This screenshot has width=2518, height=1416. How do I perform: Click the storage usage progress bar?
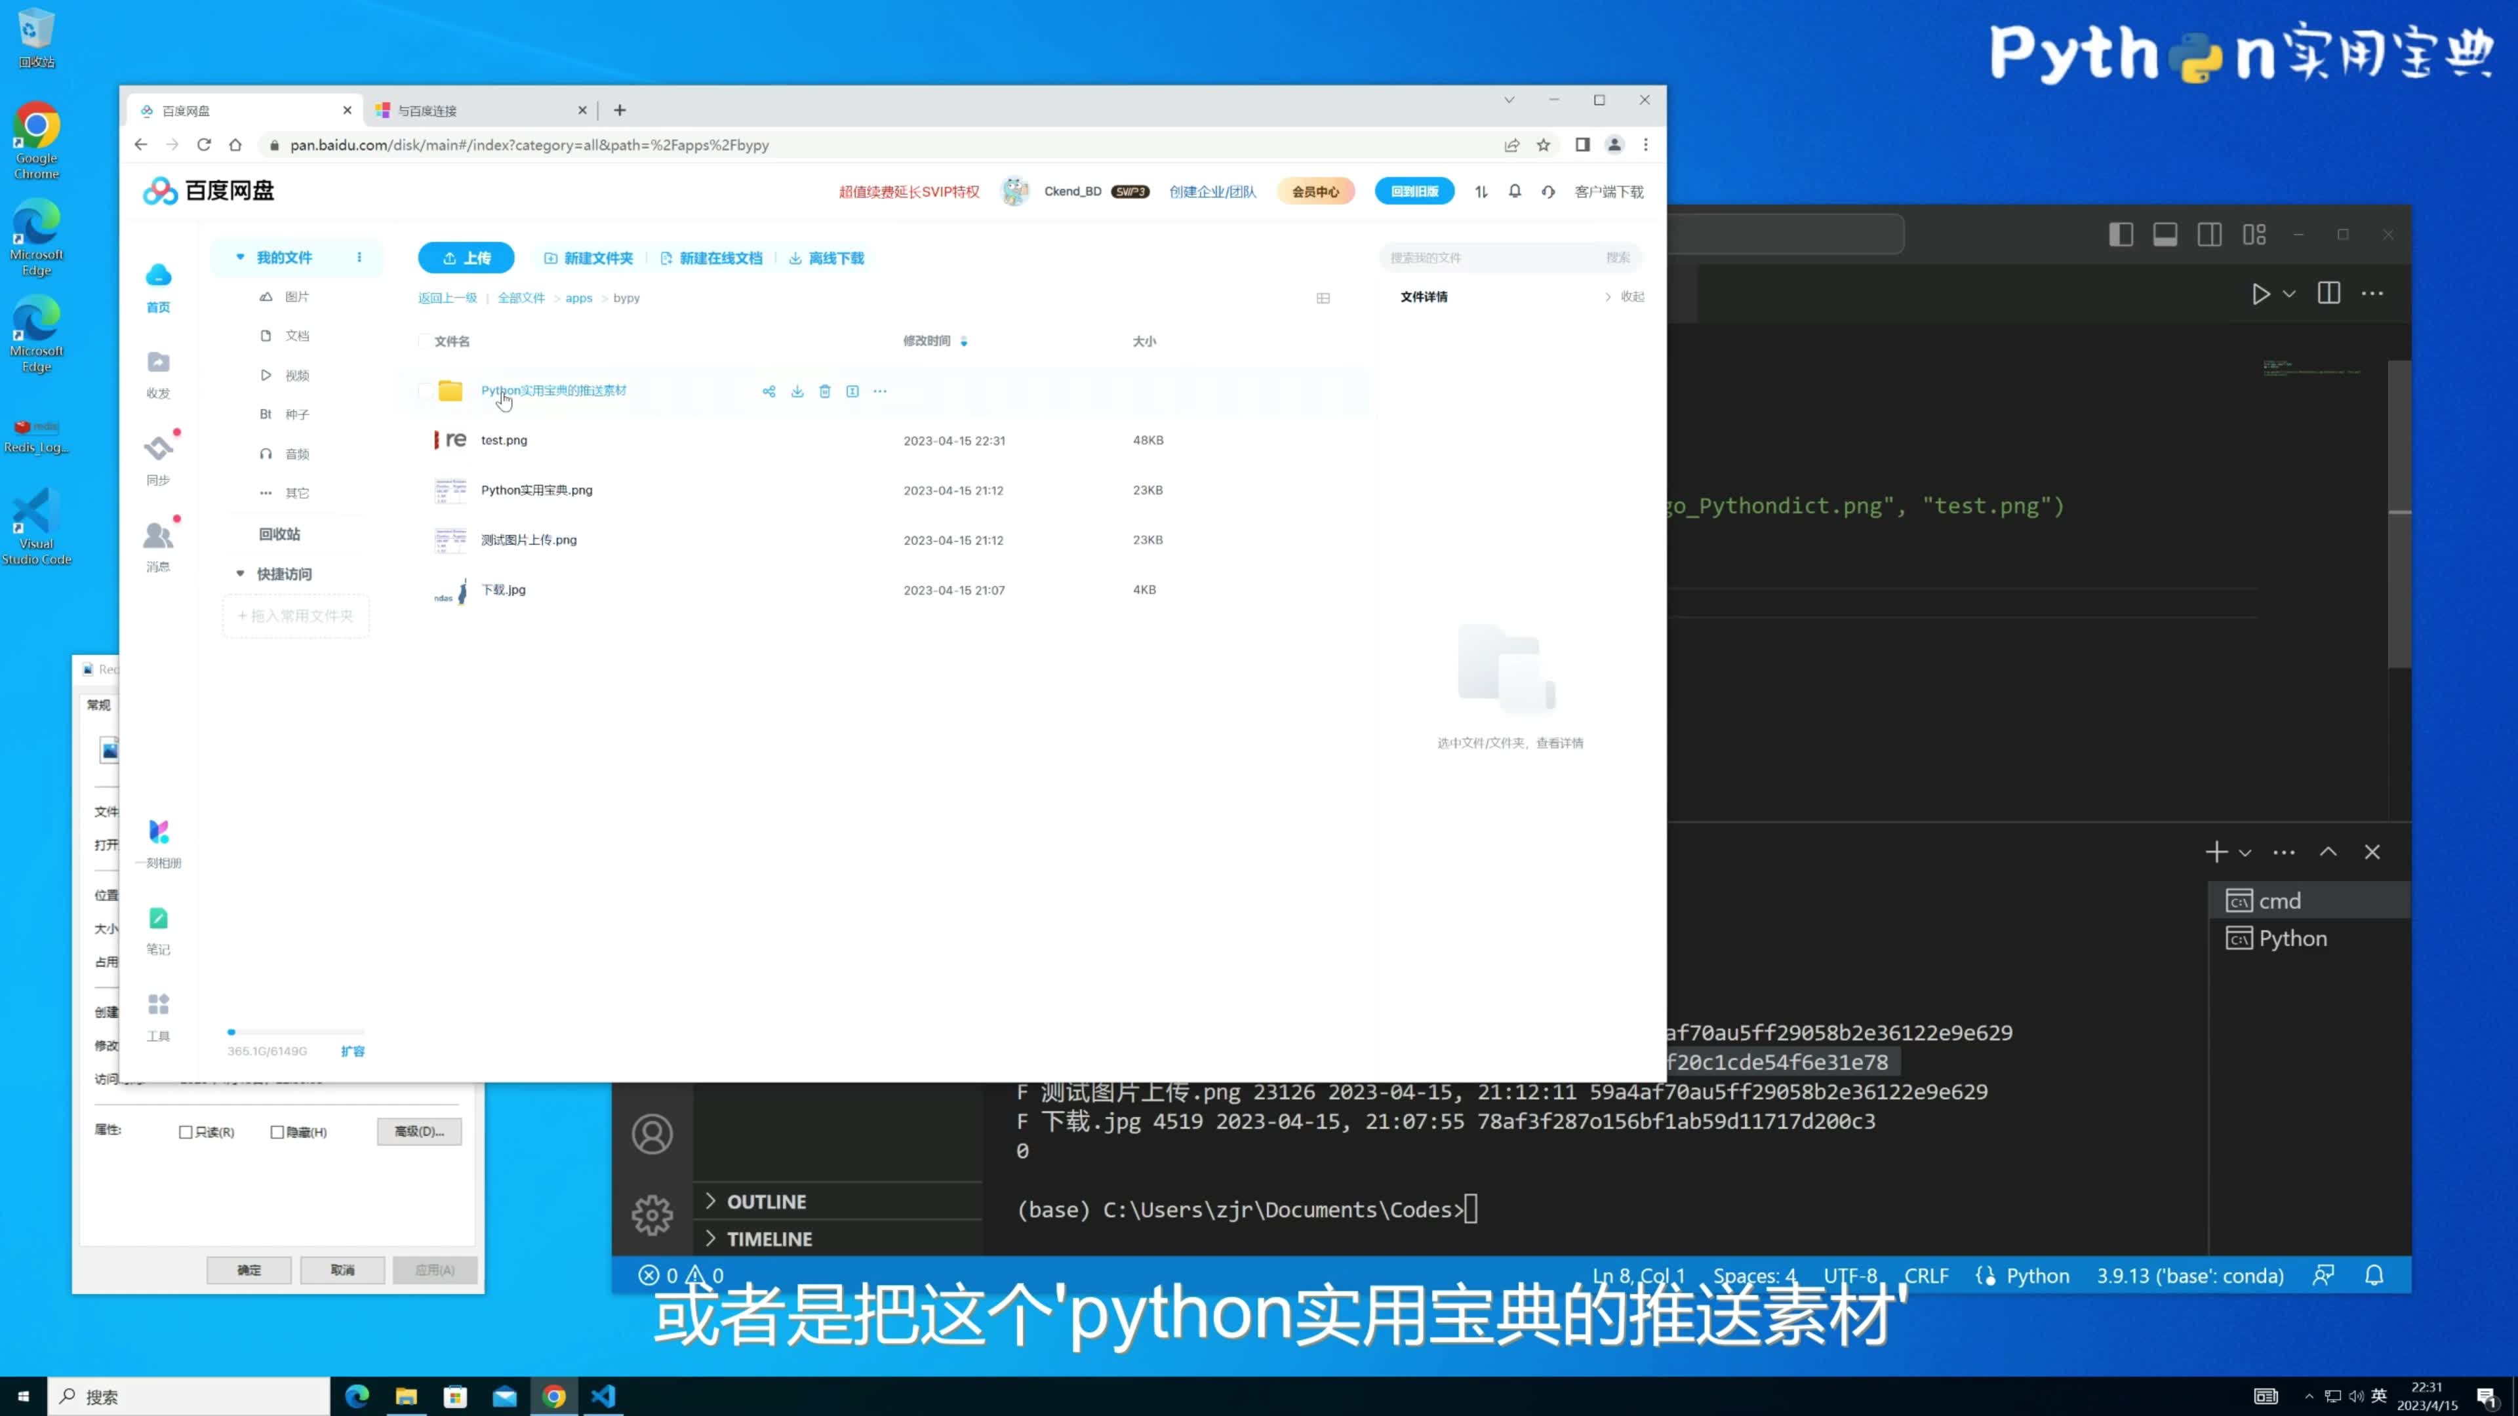(x=295, y=1032)
